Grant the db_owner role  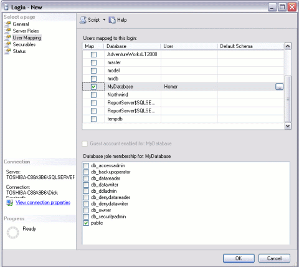pyautogui.click(x=86, y=210)
